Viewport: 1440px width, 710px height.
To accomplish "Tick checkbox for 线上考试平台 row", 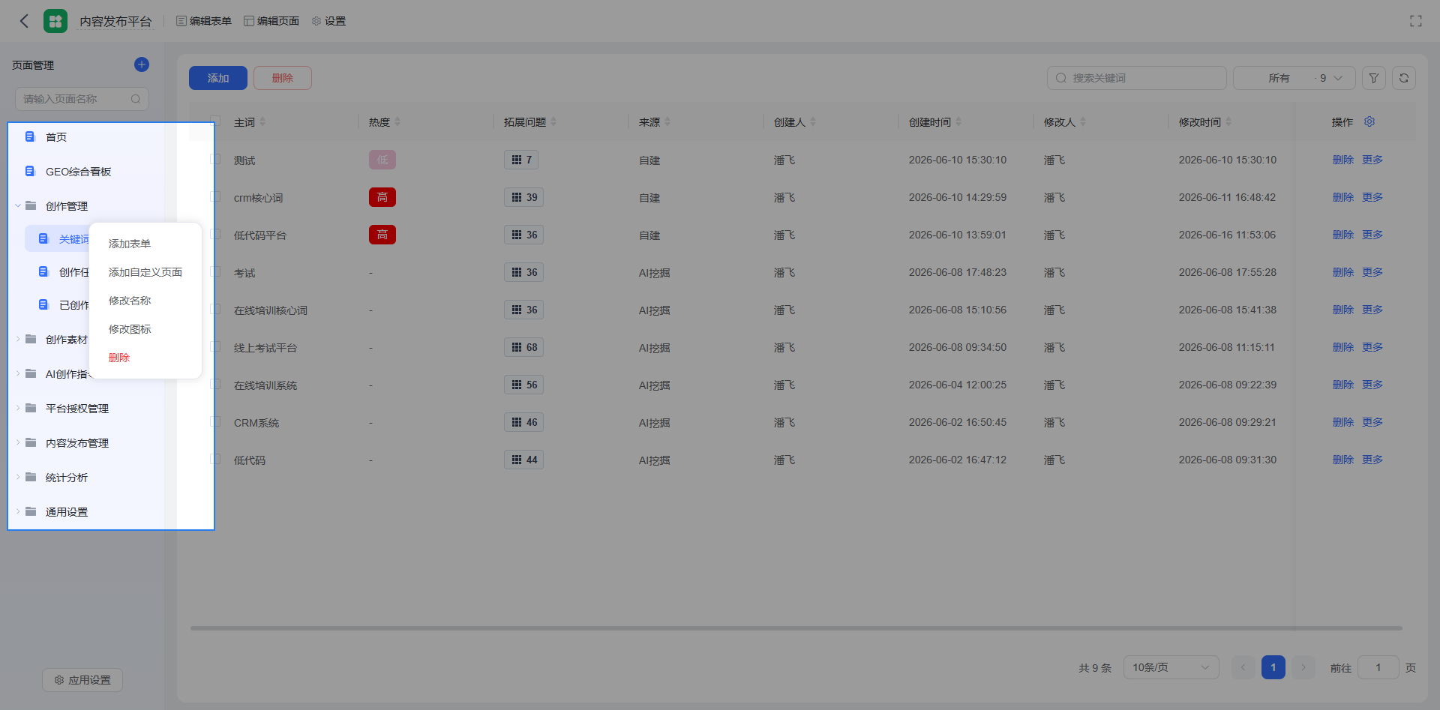I will pyautogui.click(x=215, y=346).
